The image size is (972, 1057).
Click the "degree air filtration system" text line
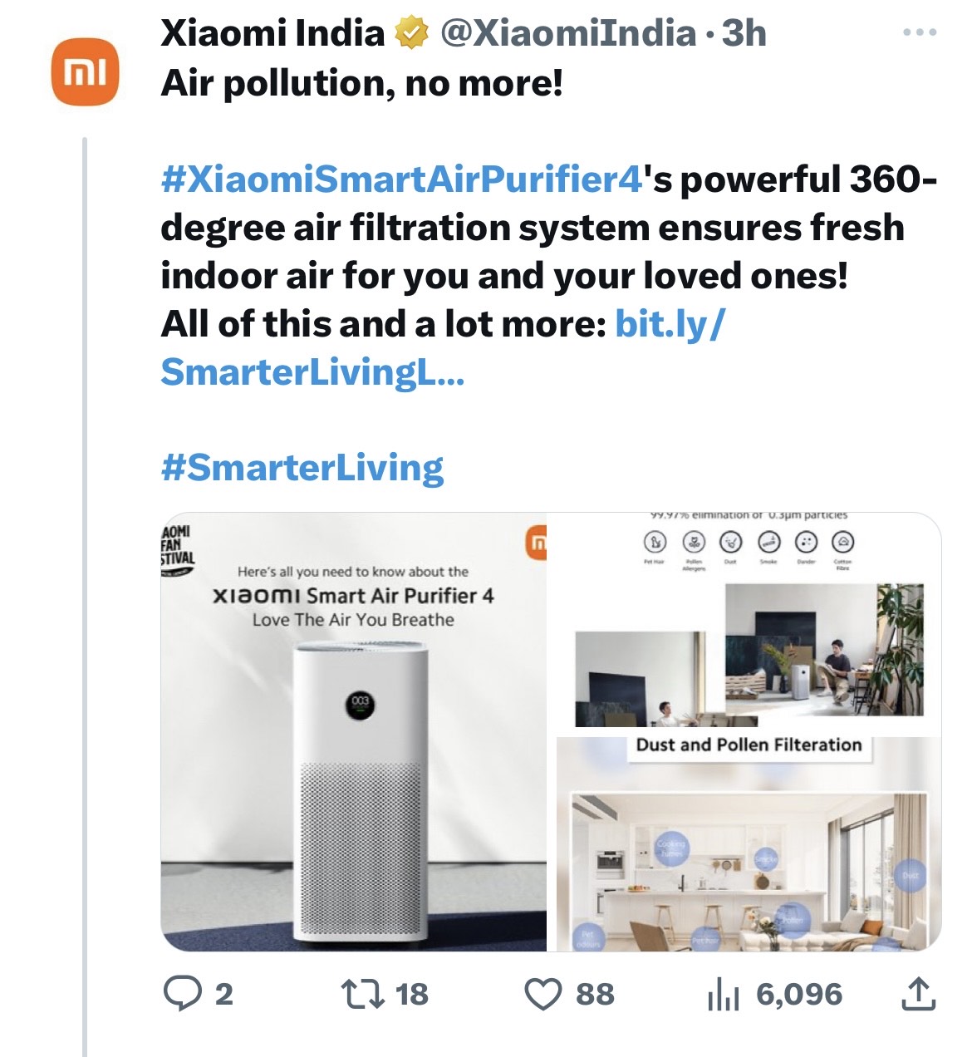[x=532, y=228]
